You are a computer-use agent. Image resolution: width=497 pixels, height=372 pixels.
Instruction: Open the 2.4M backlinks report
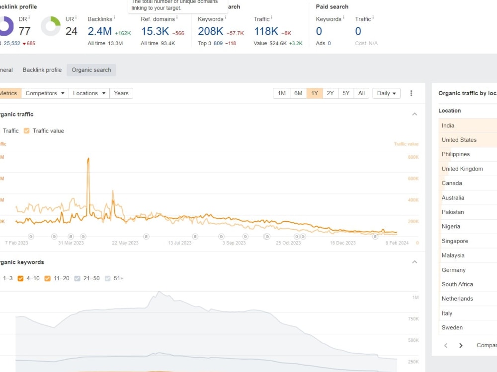pyautogui.click(x=99, y=31)
